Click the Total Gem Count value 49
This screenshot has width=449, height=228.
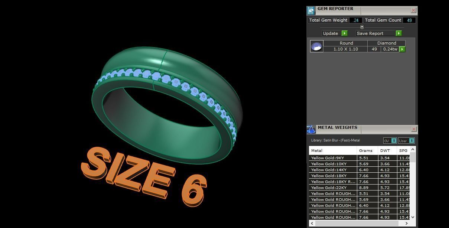click(409, 20)
